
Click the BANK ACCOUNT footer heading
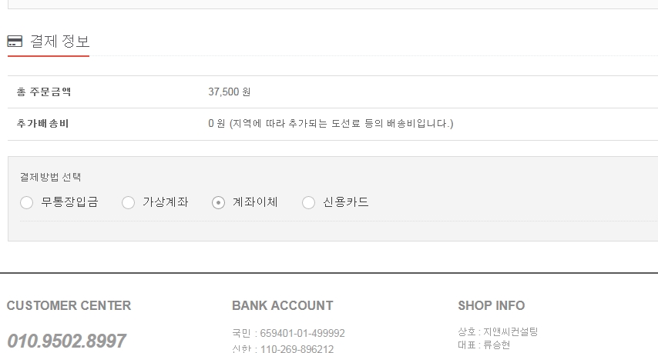(x=283, y=305)
